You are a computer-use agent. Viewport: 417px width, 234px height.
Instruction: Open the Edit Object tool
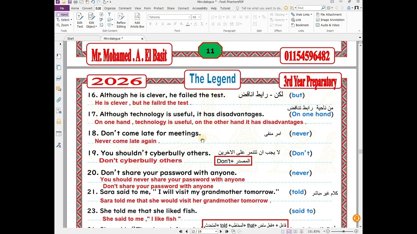click(92, 20)
